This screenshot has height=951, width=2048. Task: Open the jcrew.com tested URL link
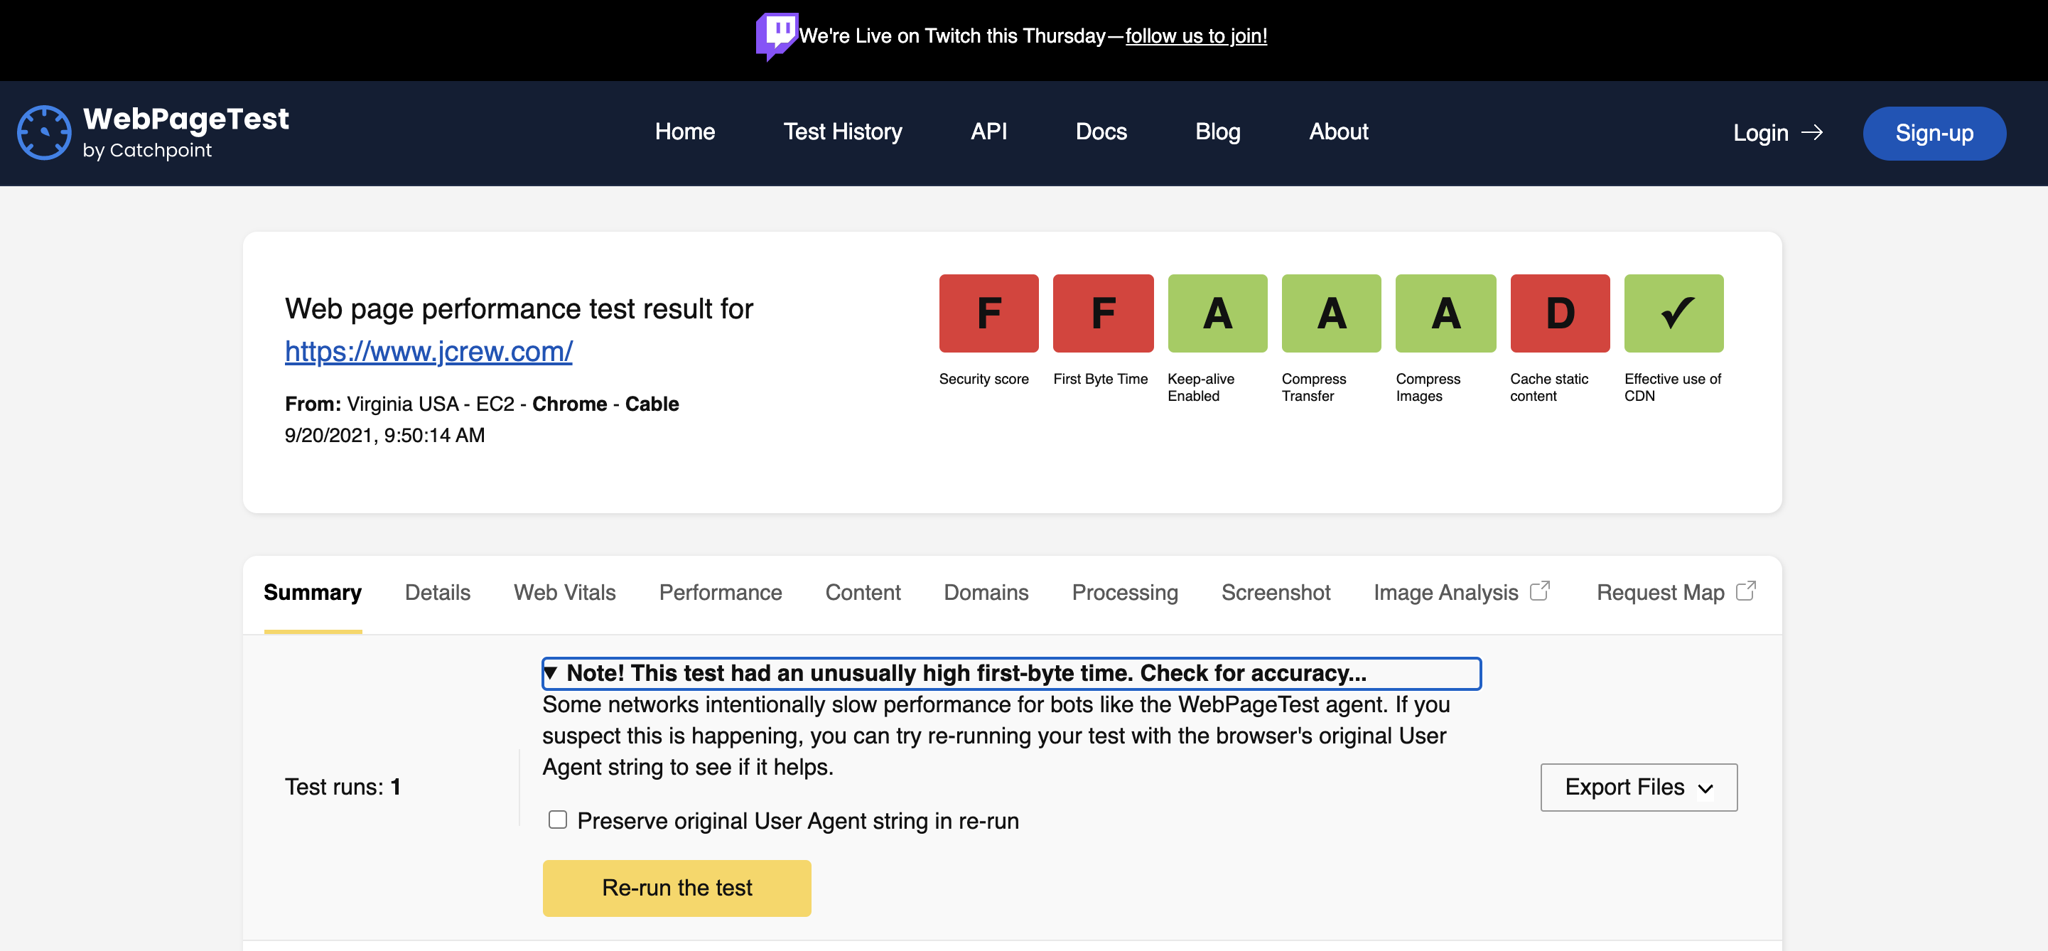[428, 350]
